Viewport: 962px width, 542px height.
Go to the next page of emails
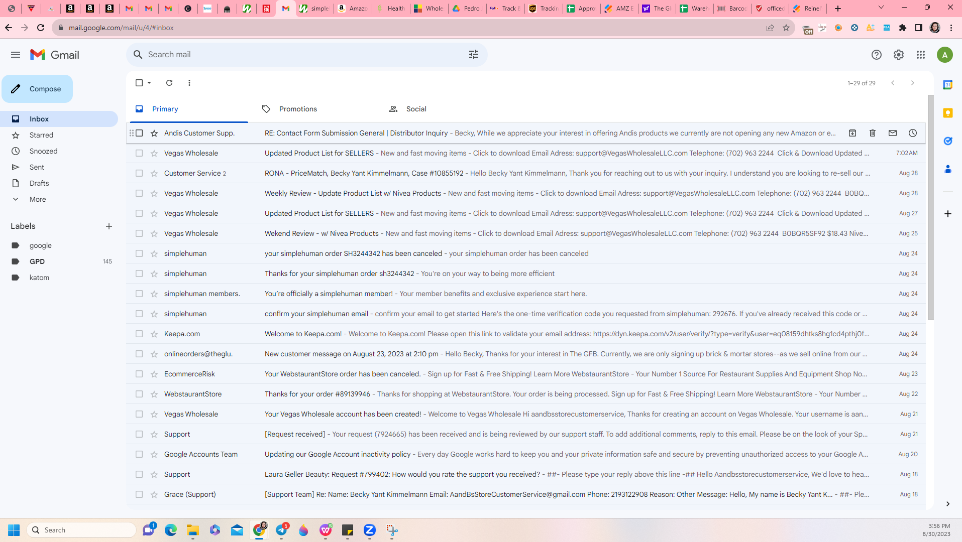click(913, 83)
